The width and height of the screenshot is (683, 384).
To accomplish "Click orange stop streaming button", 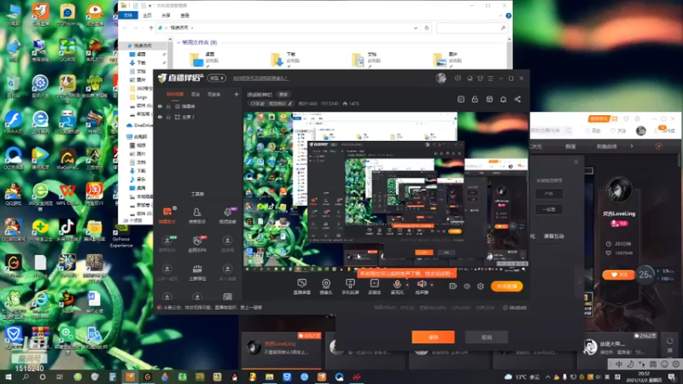I will pyautogui.click(x=506, y=286).
